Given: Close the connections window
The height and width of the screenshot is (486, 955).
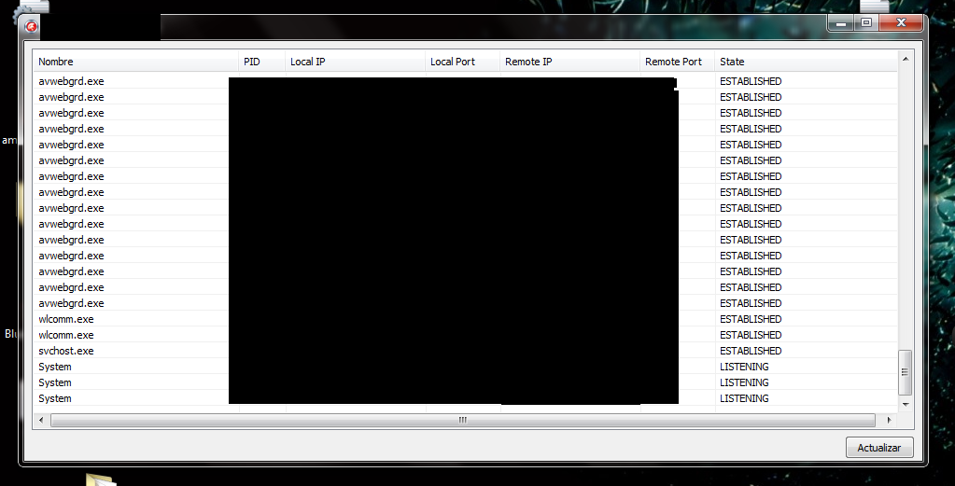Looking at the screenshot, I should 901,22.
